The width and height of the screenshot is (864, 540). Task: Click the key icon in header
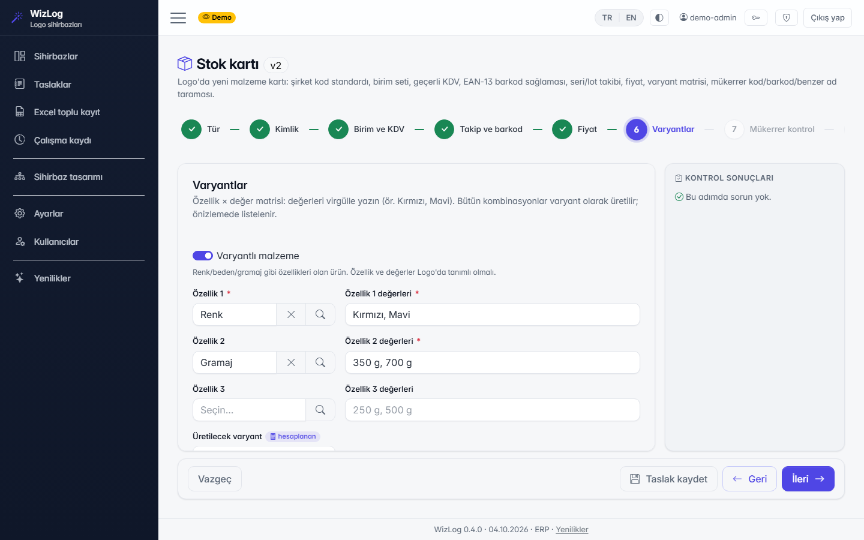[756, 17]
